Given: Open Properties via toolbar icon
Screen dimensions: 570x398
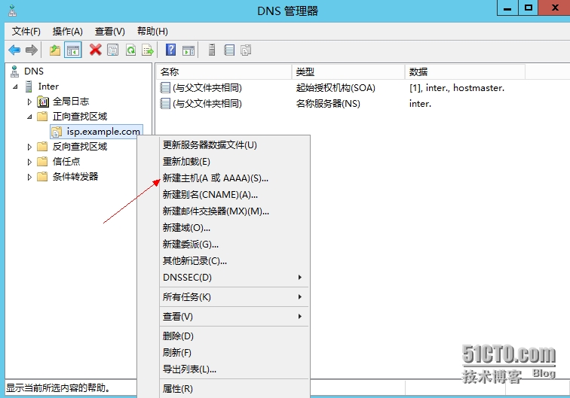Looking at the screenshot, I should click(113, 50).
